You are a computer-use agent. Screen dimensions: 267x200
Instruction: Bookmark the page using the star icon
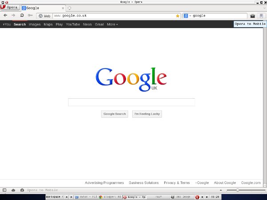[178, 16]
